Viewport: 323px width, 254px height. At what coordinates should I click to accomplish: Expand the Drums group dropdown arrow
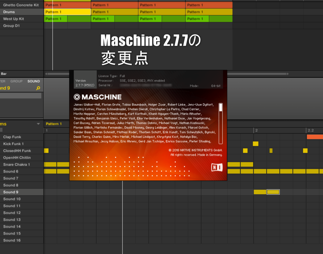pyautogui.click(x=38, y=124)
